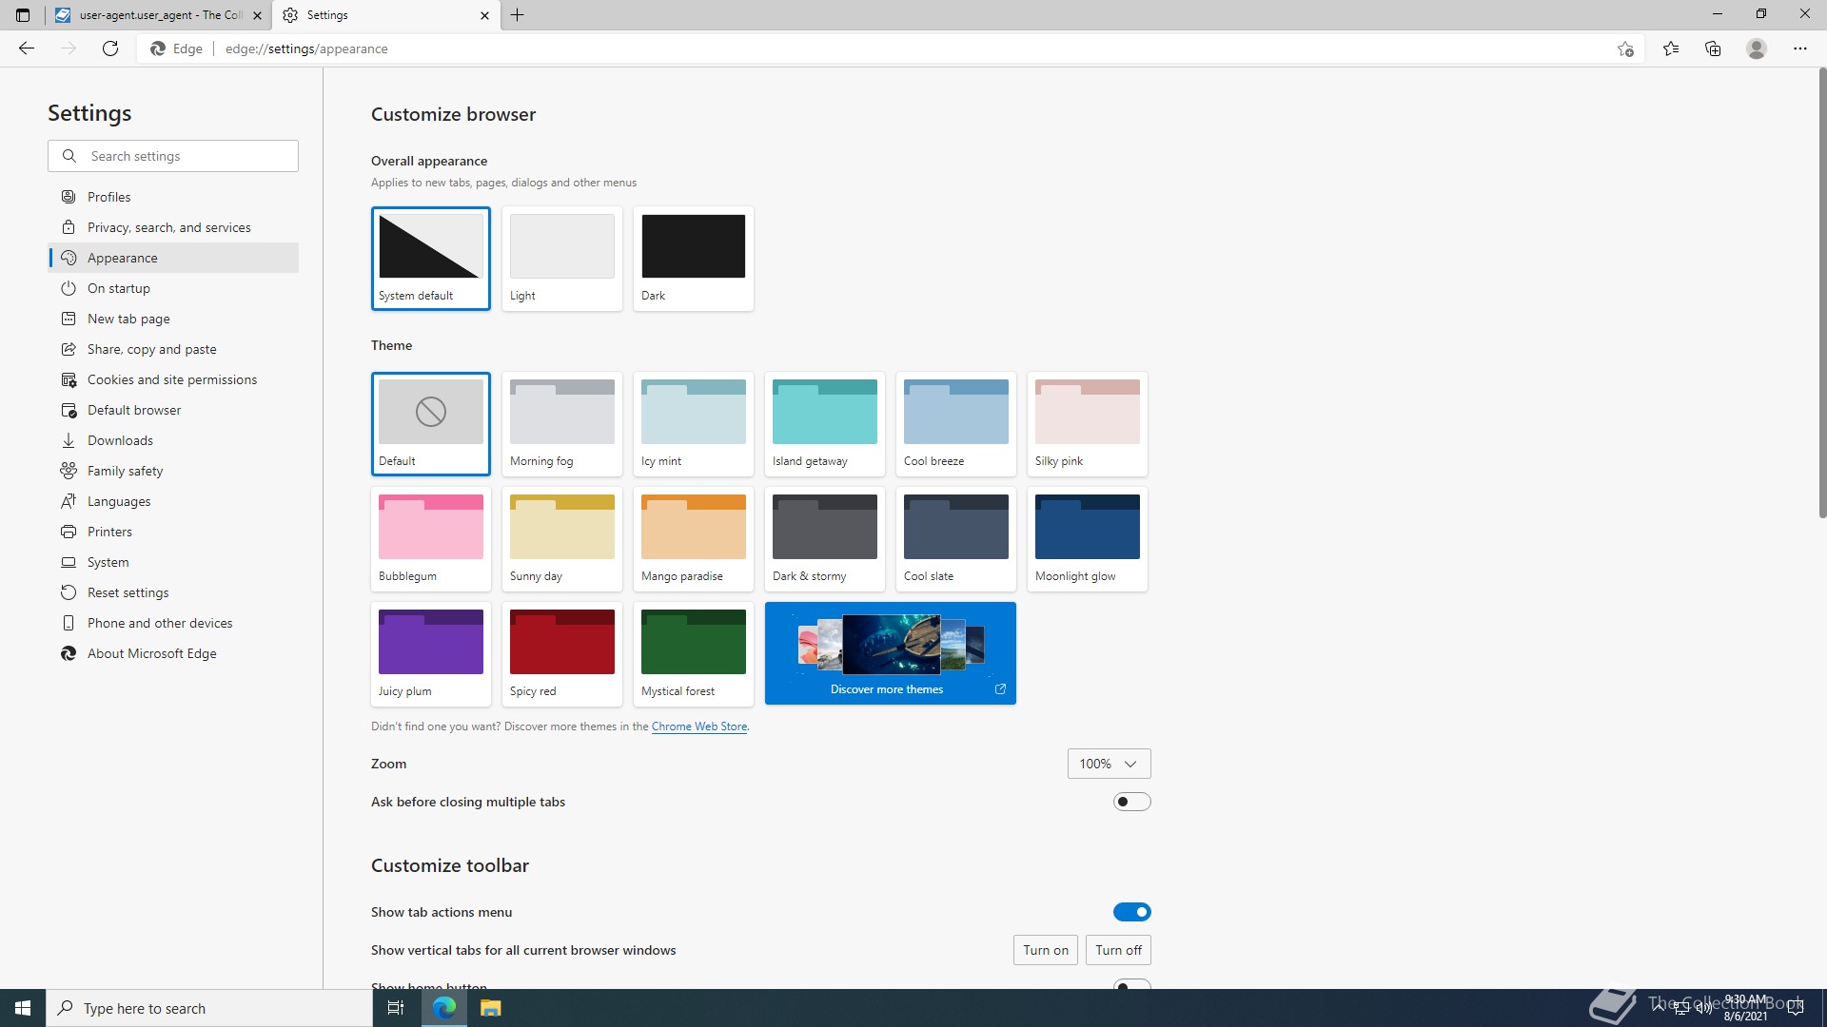Open the Zoom 100% dropdown

click(1109, 764)
